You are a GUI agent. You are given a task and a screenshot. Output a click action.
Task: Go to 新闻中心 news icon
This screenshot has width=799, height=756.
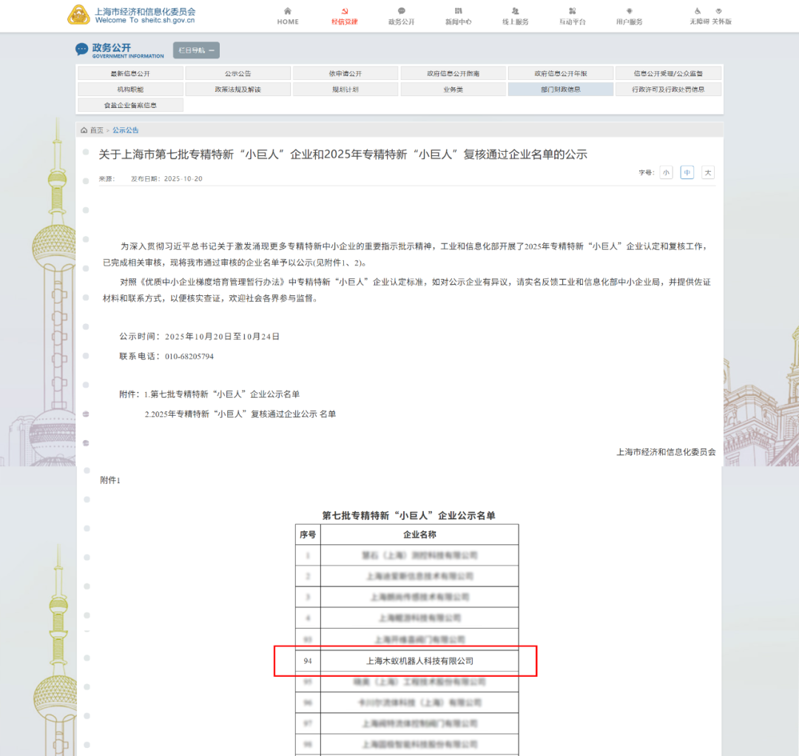pyautogui.click(x=458, y=11)
